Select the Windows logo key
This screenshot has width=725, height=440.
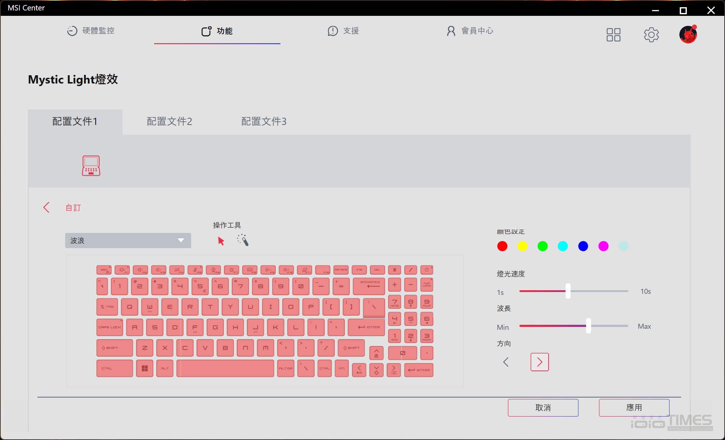(x=145, y=368)
